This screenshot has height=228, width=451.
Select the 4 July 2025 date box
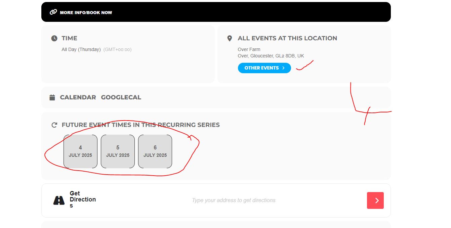point(80,151)
